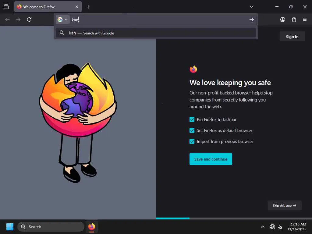This screenshot has width=312, height=234.
Task: Uncheck Import from previous browser
Action: (x=192, y=141)
